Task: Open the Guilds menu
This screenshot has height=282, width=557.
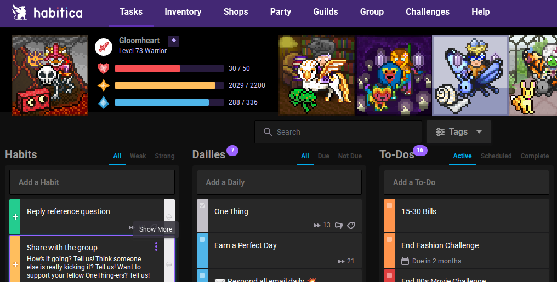Action: [x=326, y=12]
